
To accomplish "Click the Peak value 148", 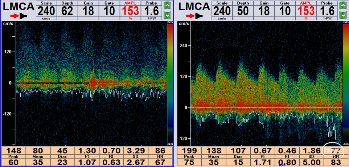I will (x=13, y=151).
